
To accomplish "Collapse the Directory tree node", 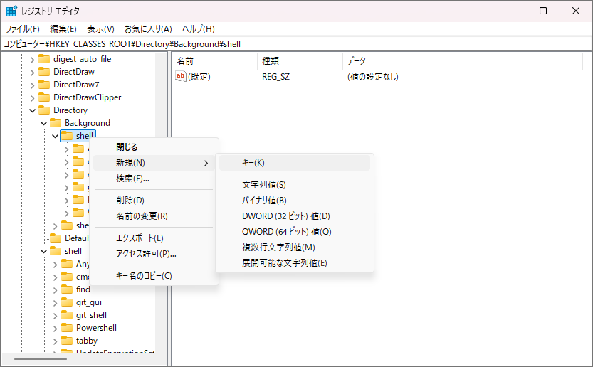I will point(33,111).
